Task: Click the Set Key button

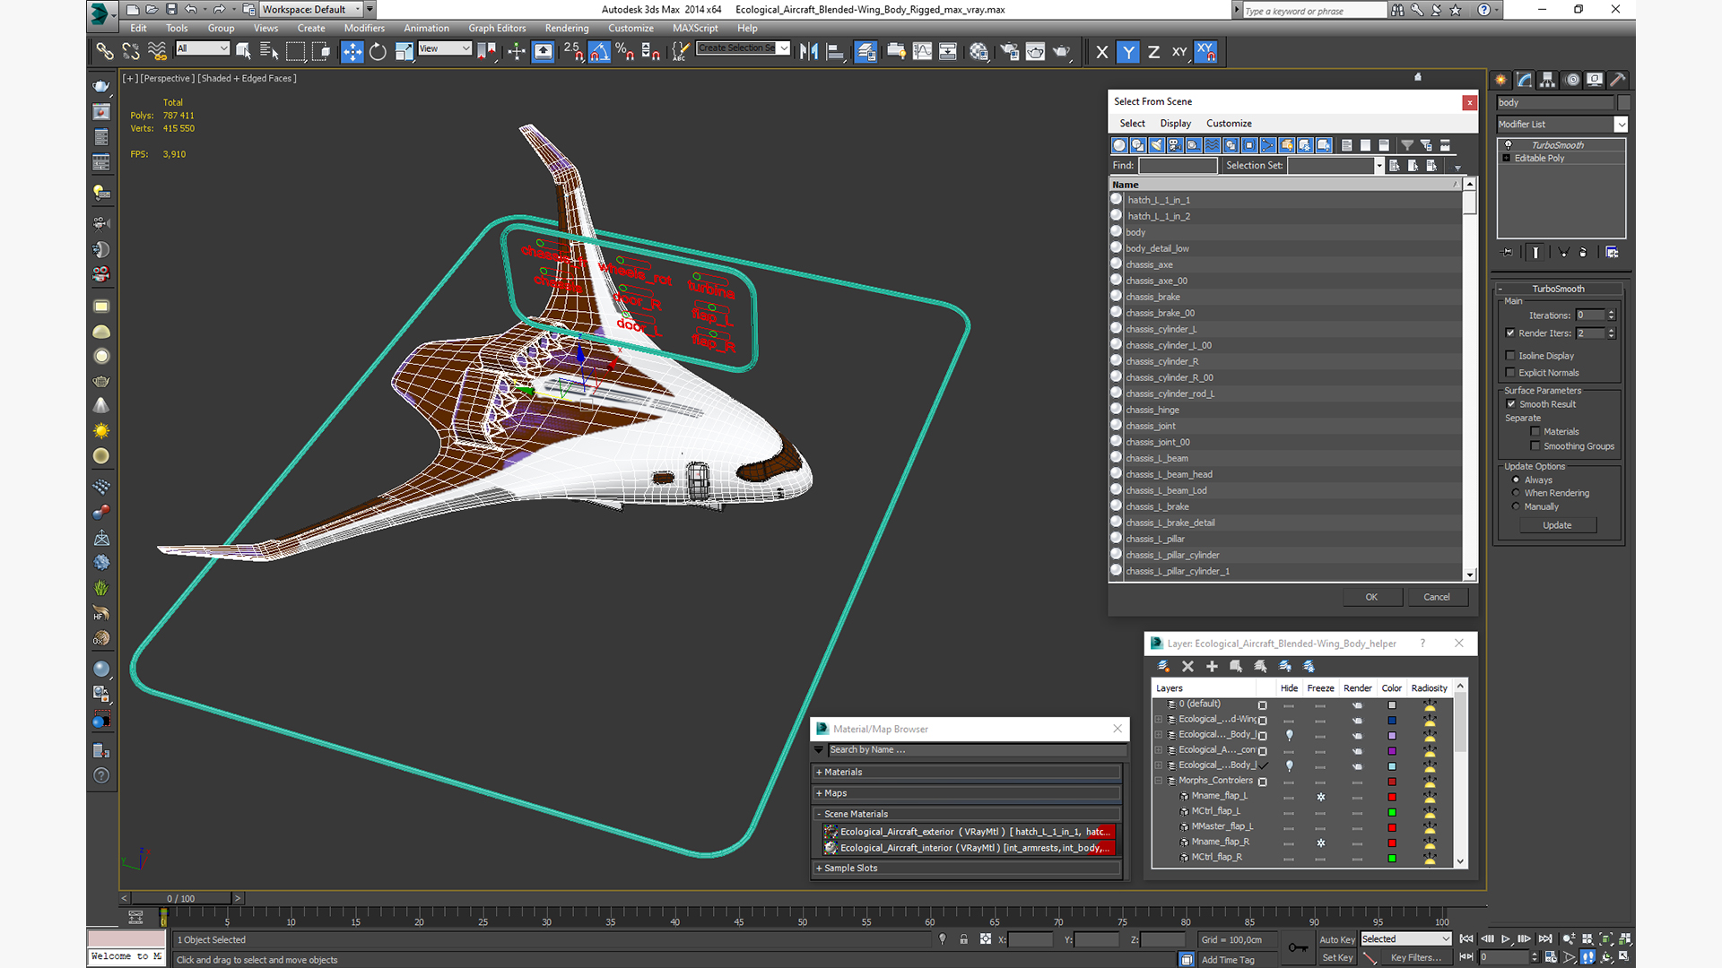Action: [1337, 958]
